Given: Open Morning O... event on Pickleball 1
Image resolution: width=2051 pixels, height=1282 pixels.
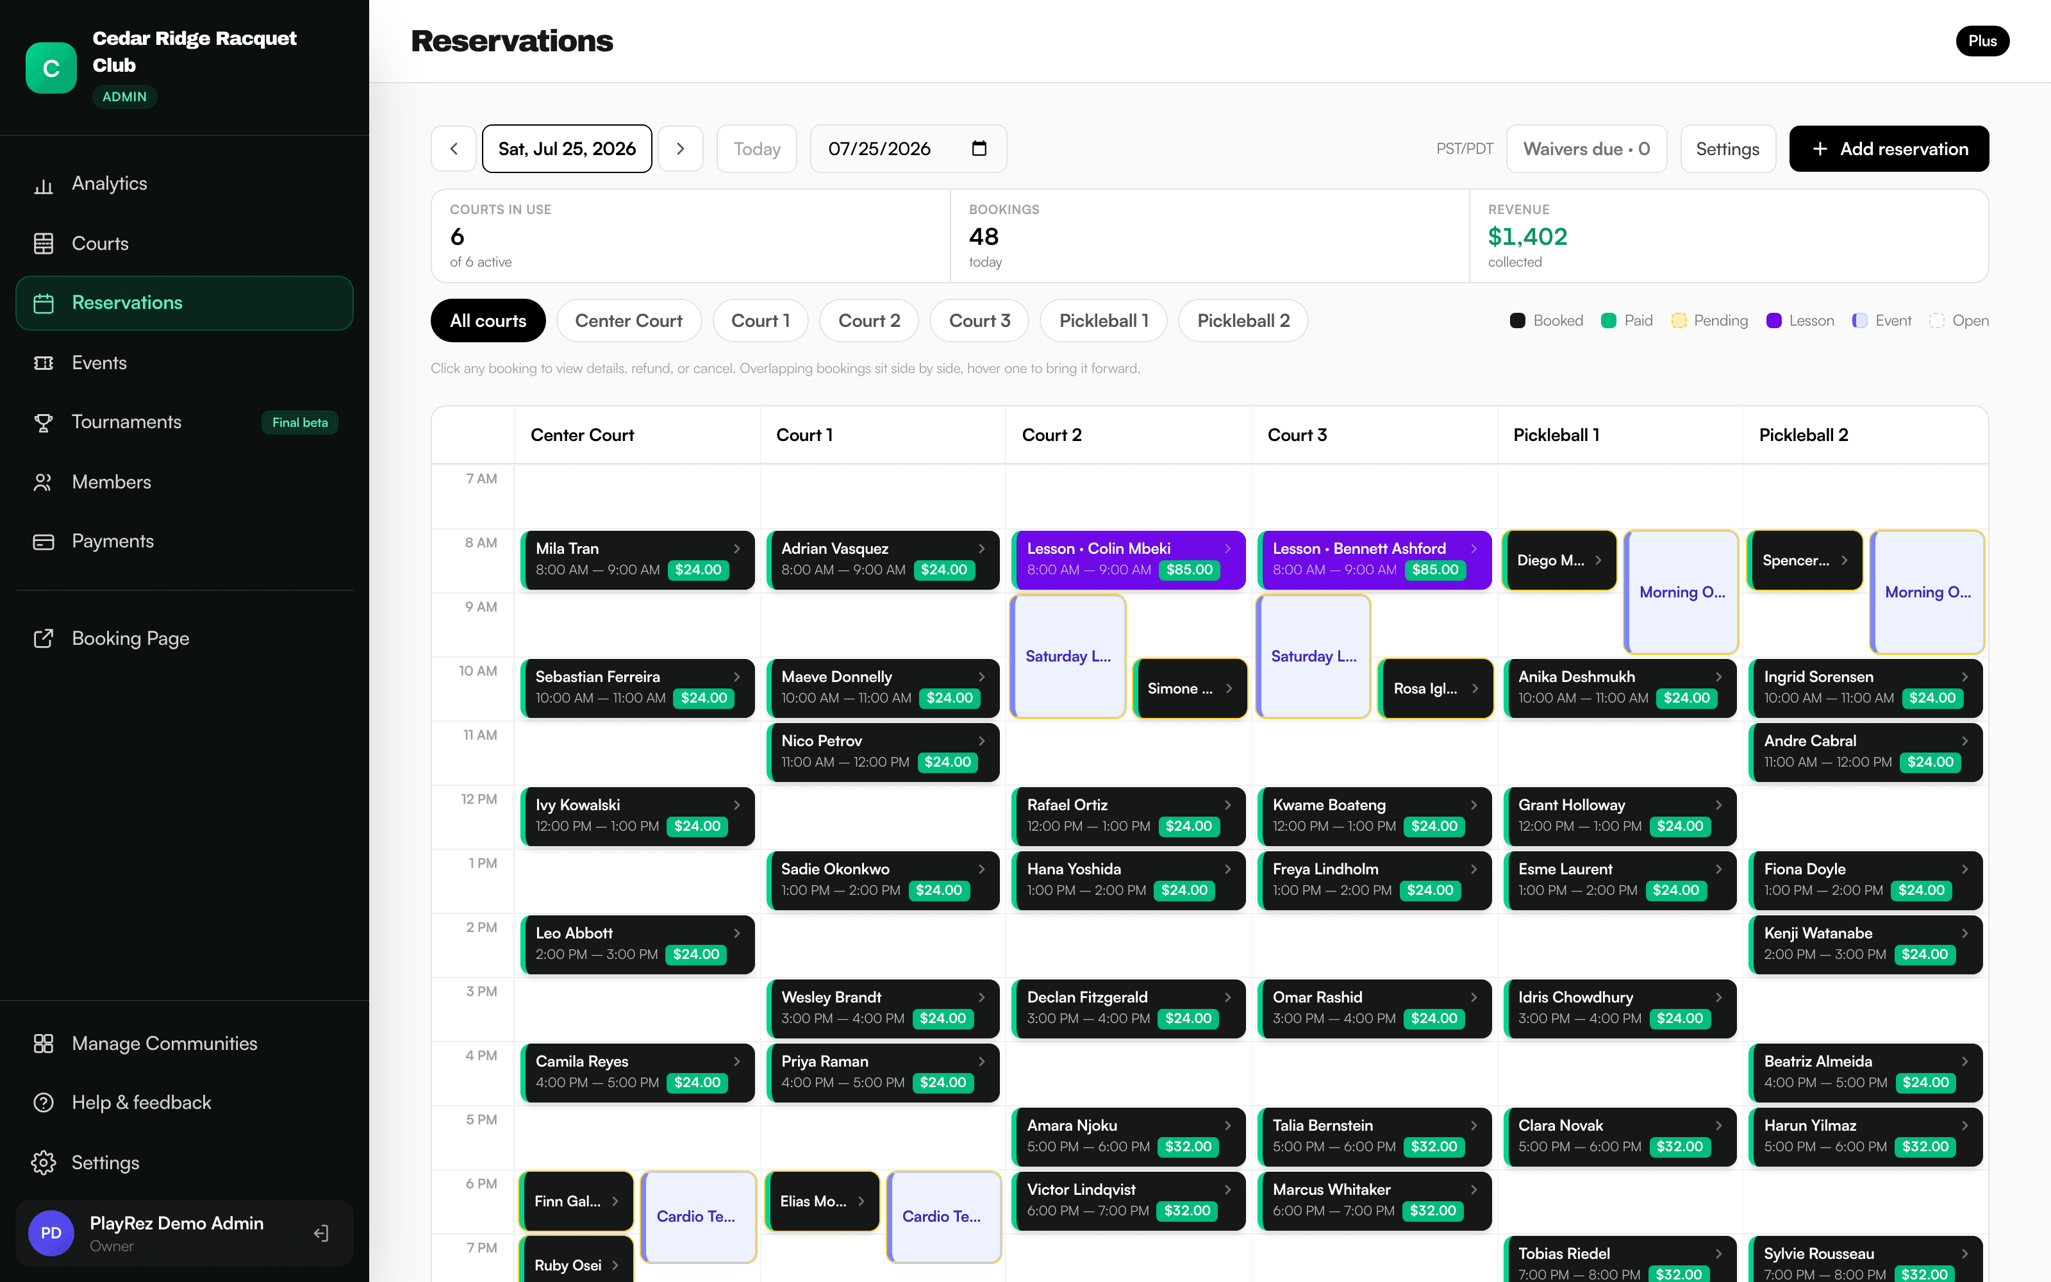Looking at the screenshot, I should click(x=1681, y=592).
